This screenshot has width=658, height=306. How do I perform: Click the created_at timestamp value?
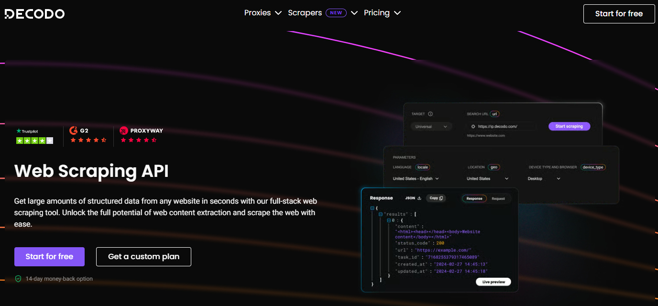[x=460, y=264]
